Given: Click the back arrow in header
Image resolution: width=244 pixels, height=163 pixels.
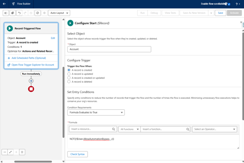Looking at the screenshot, I should click(x=4, y=4).
